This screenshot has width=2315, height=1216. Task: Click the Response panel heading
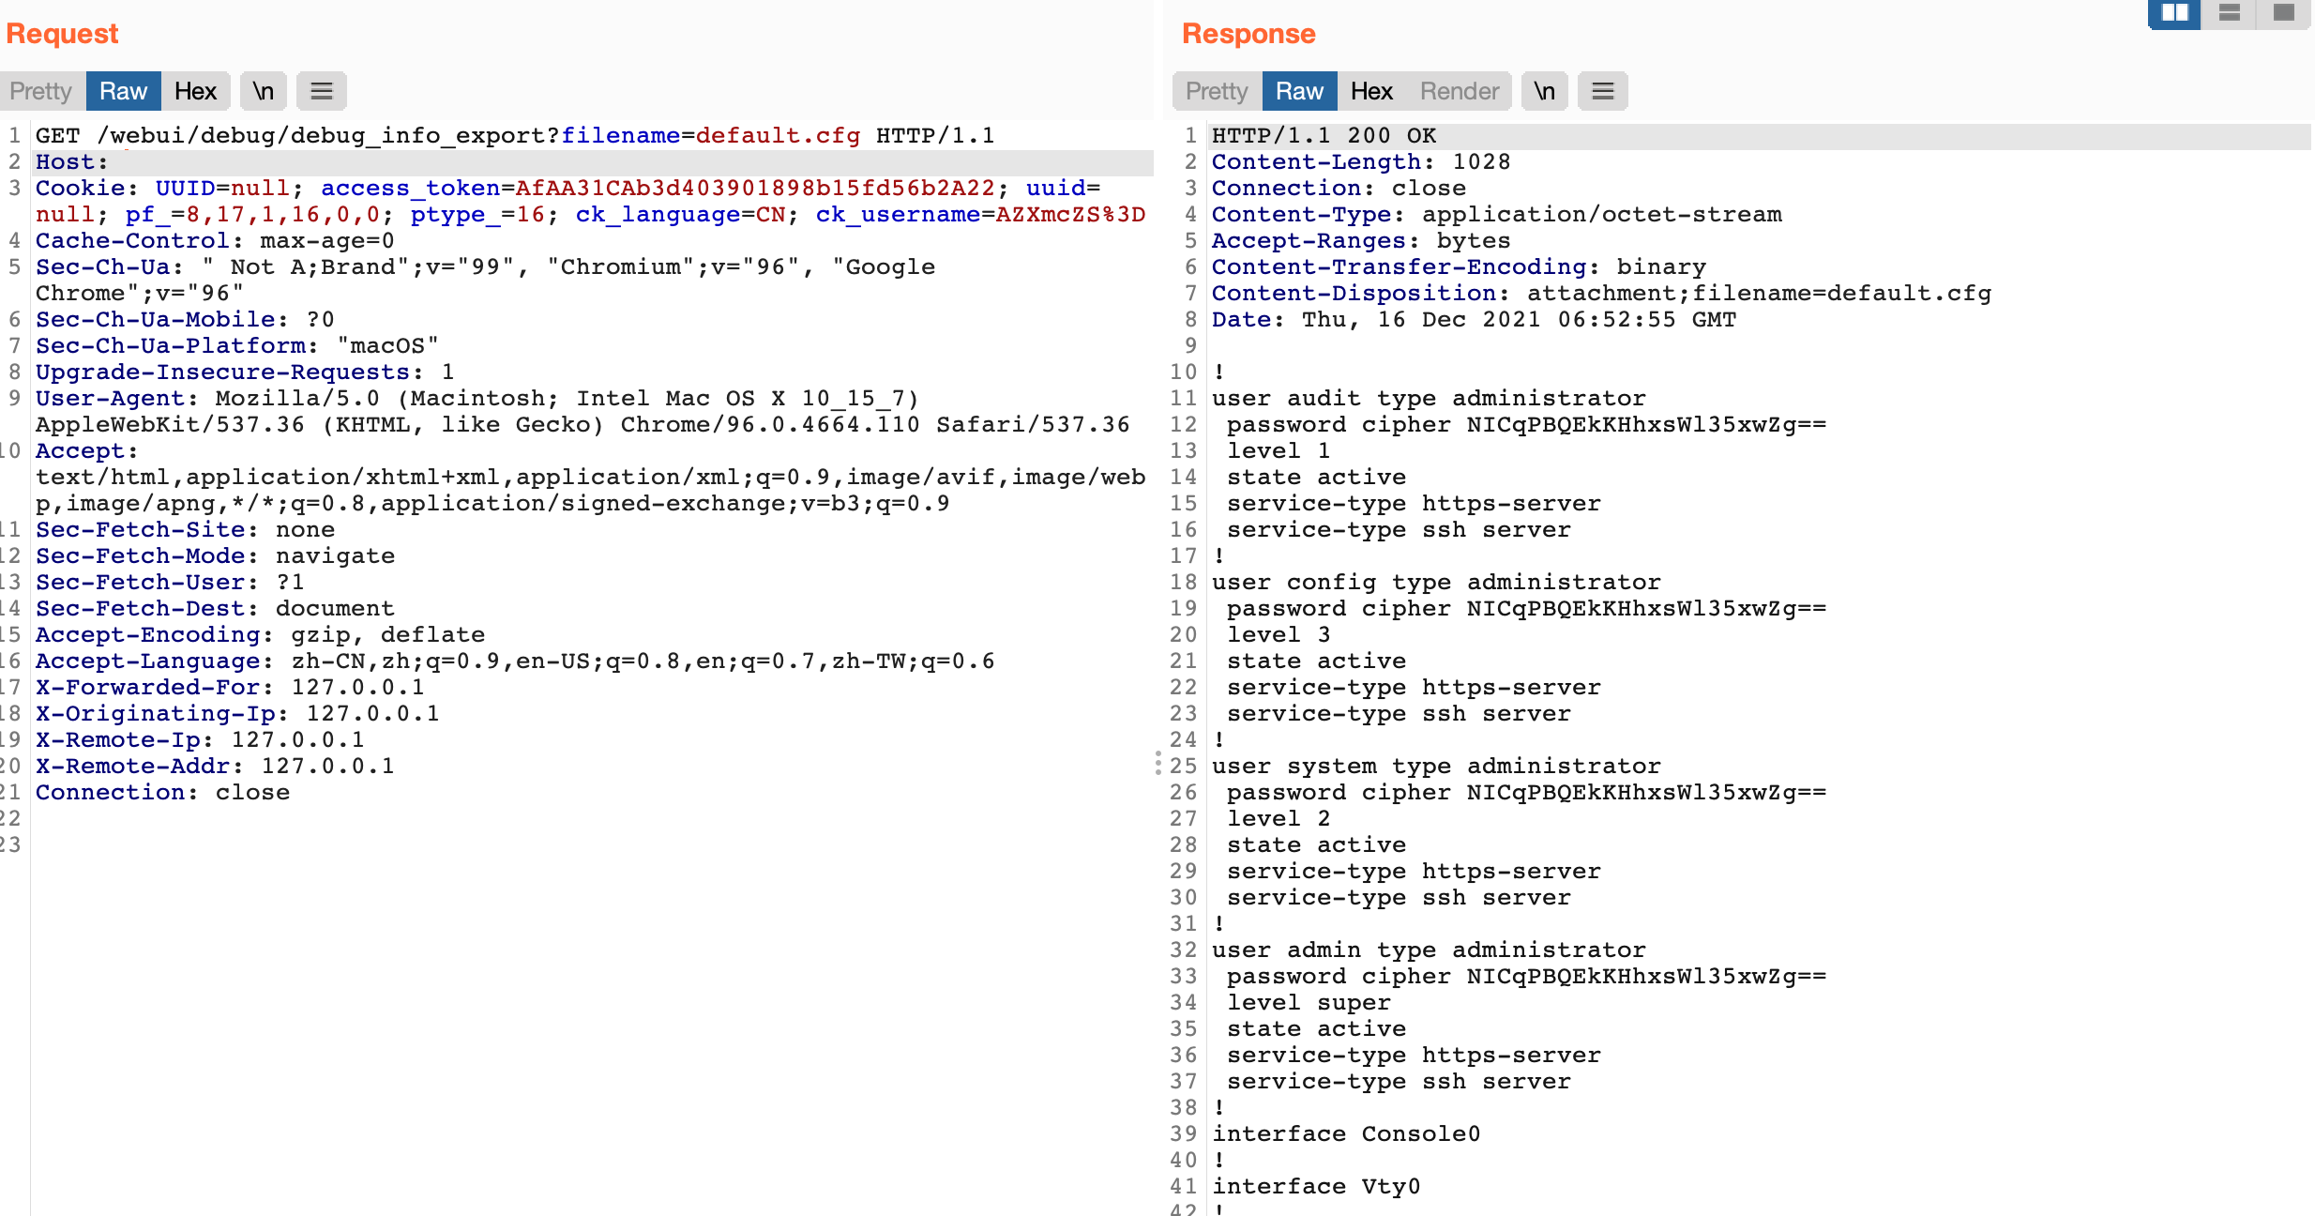1248,34
